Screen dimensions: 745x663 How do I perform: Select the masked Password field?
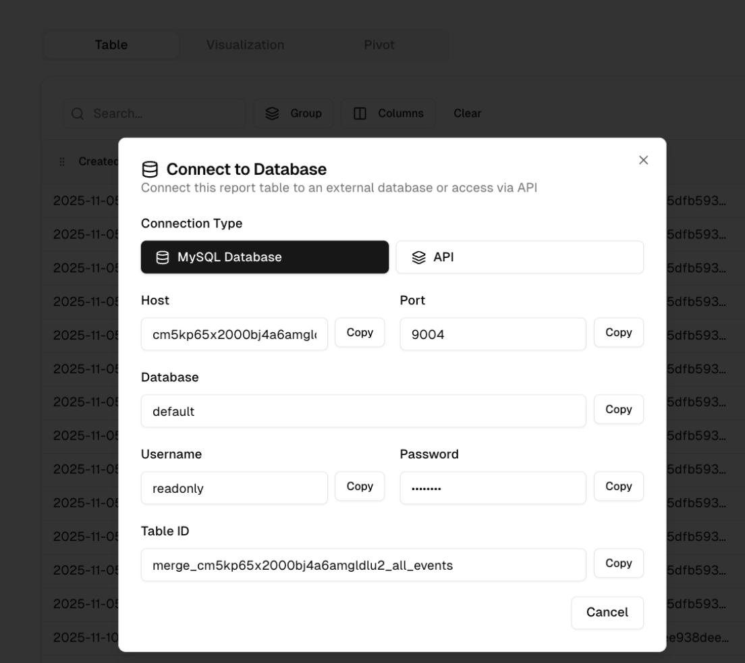point(493,488)
